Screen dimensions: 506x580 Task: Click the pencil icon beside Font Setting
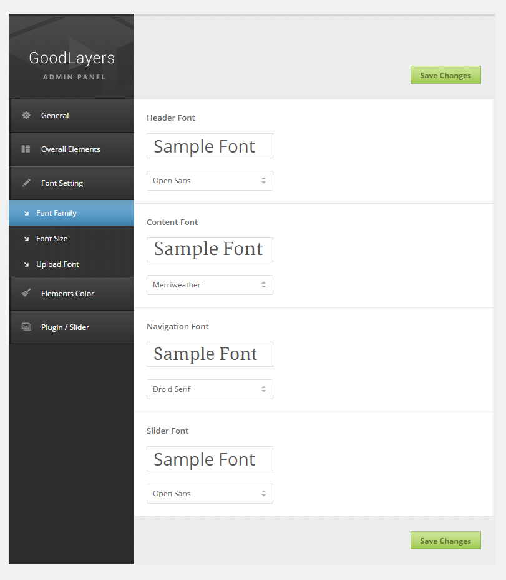point(26,182)
